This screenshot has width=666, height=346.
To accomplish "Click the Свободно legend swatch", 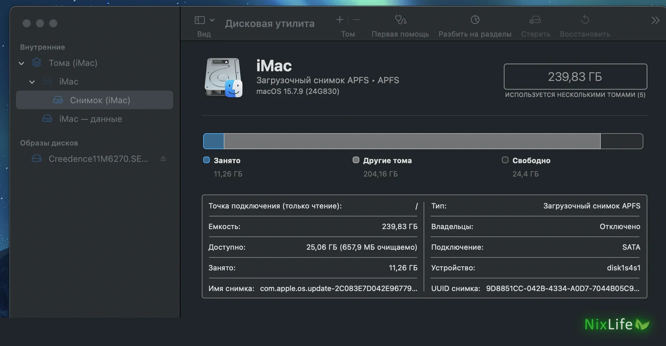I will pos(505,160).
